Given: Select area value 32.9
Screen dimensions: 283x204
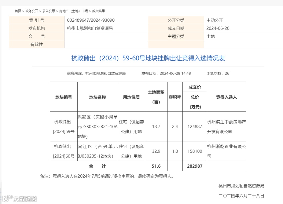Looking at the screenshot, I should (x=156, y=151).
